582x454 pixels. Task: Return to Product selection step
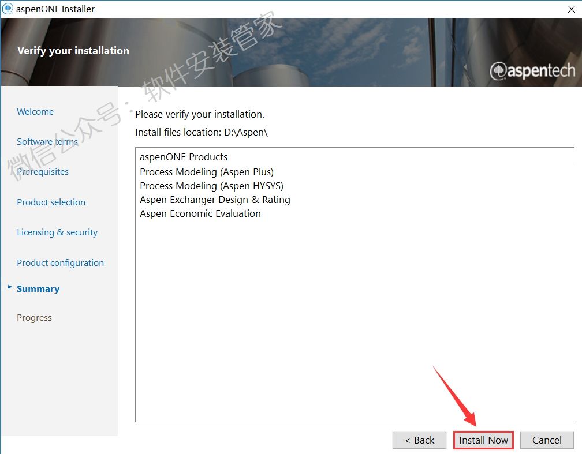51,202
